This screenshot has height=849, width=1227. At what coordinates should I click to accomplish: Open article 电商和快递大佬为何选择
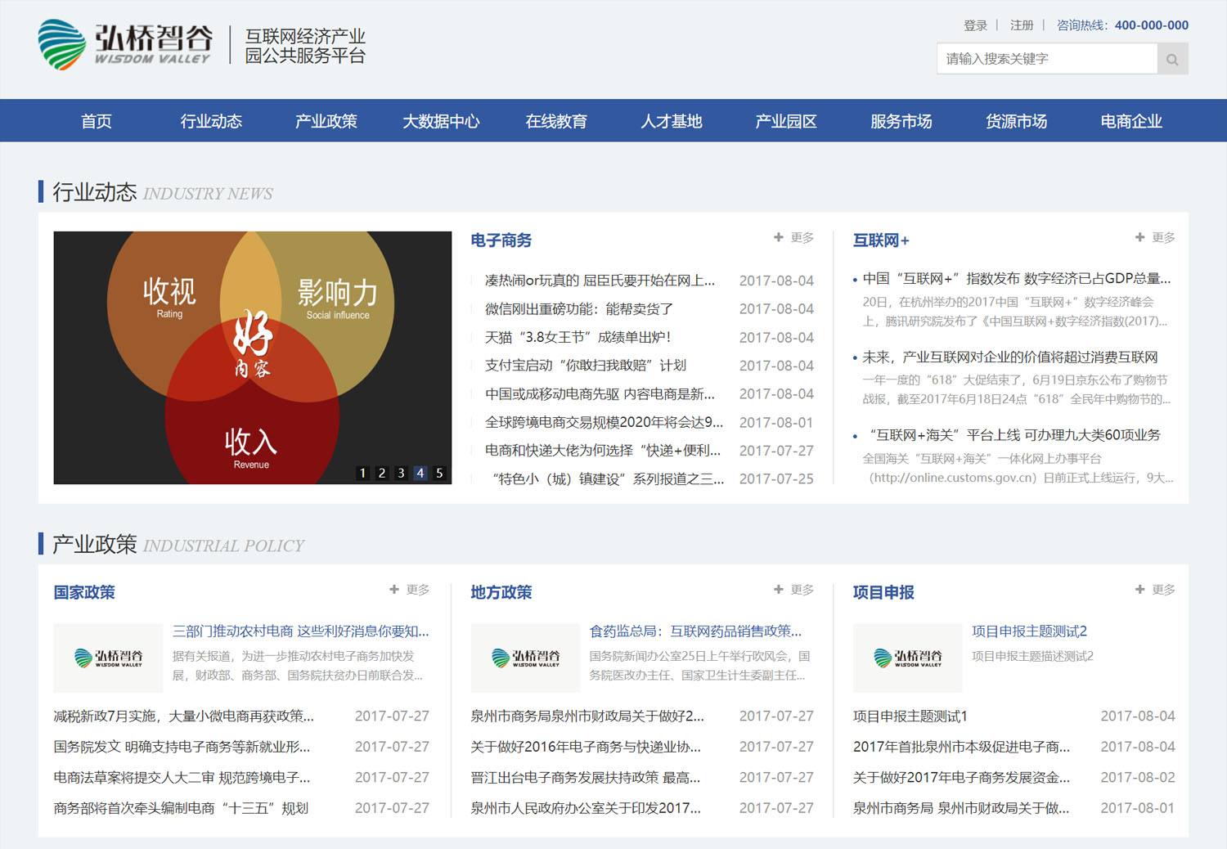coord(603,451)
